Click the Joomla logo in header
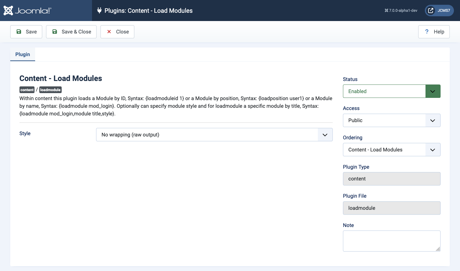The image size is (460, 271). [27, 11]
